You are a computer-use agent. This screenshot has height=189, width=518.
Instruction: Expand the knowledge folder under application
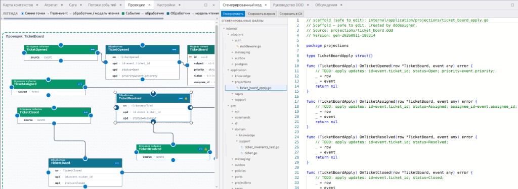[232, 76]
